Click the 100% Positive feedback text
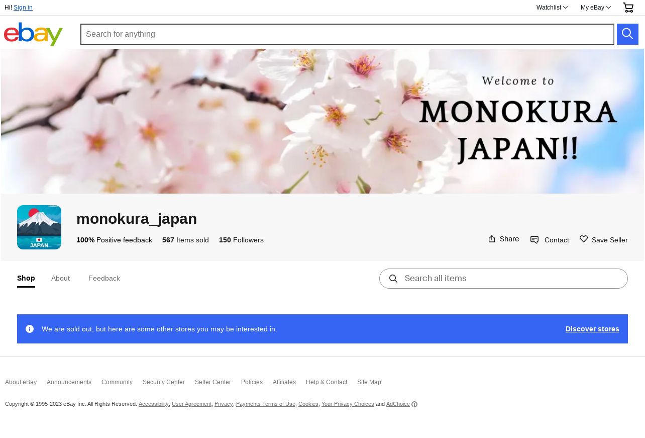The image size is (645, 438). point(114,240)
